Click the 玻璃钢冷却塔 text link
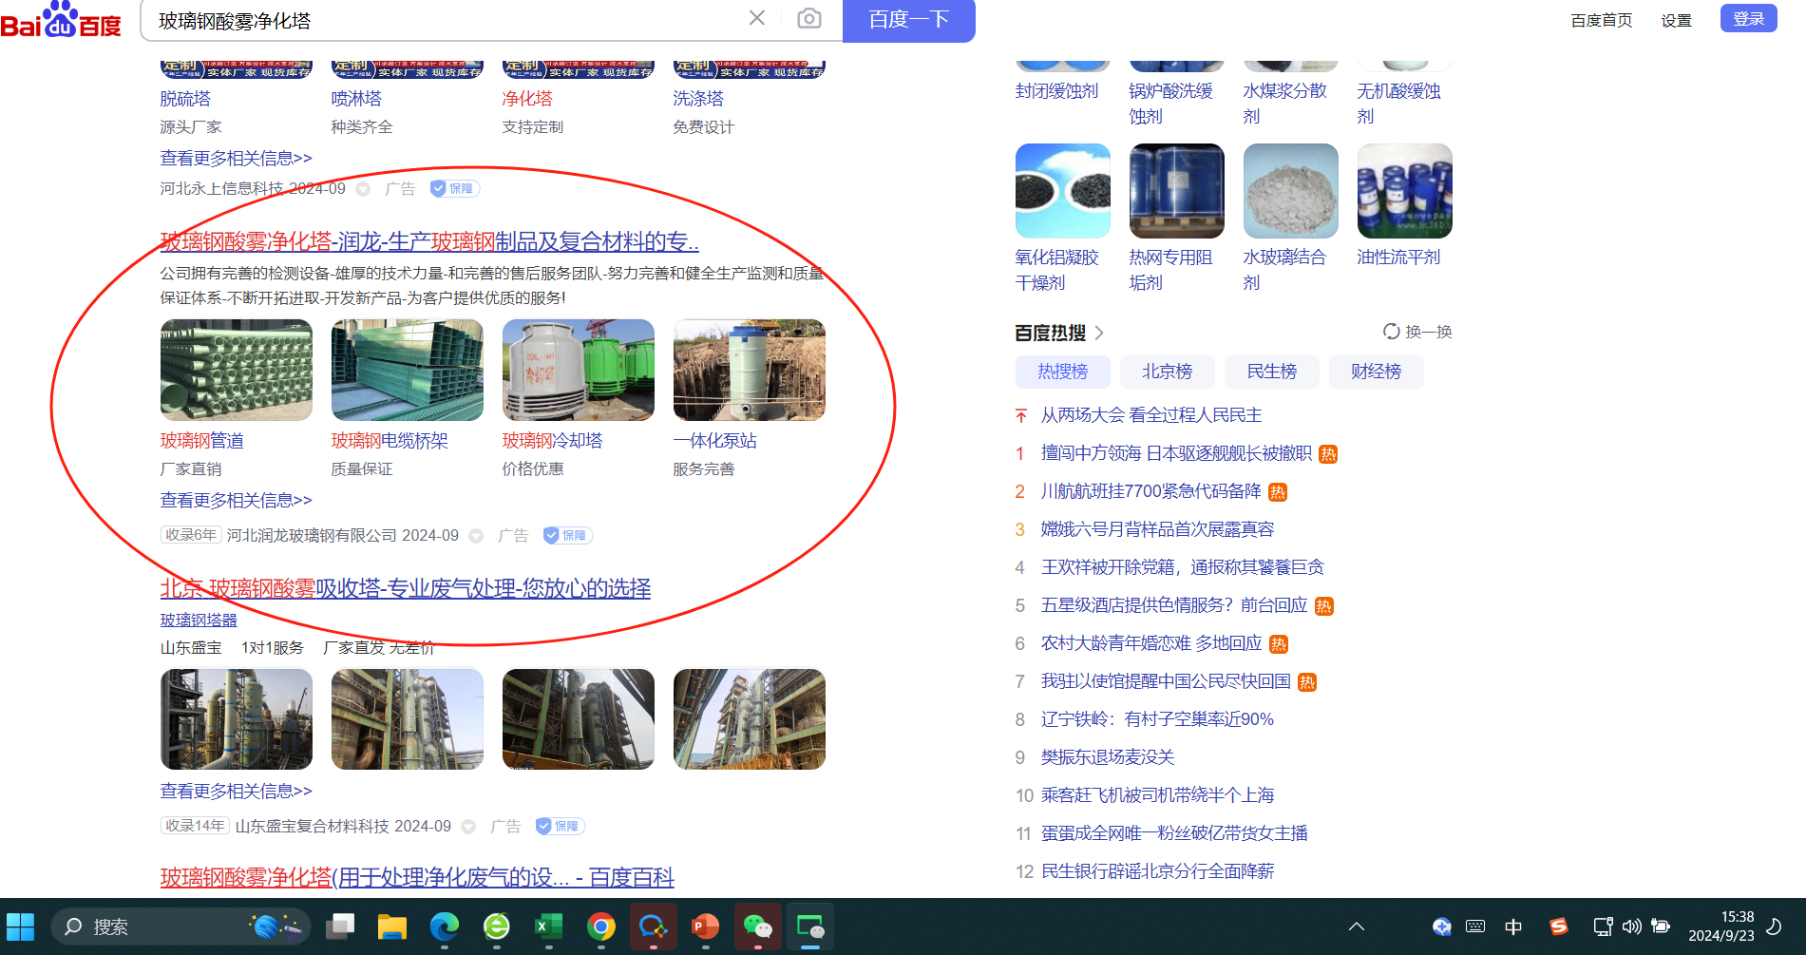This screenshot has height=955, width=1806. click(x=552, y=441)
